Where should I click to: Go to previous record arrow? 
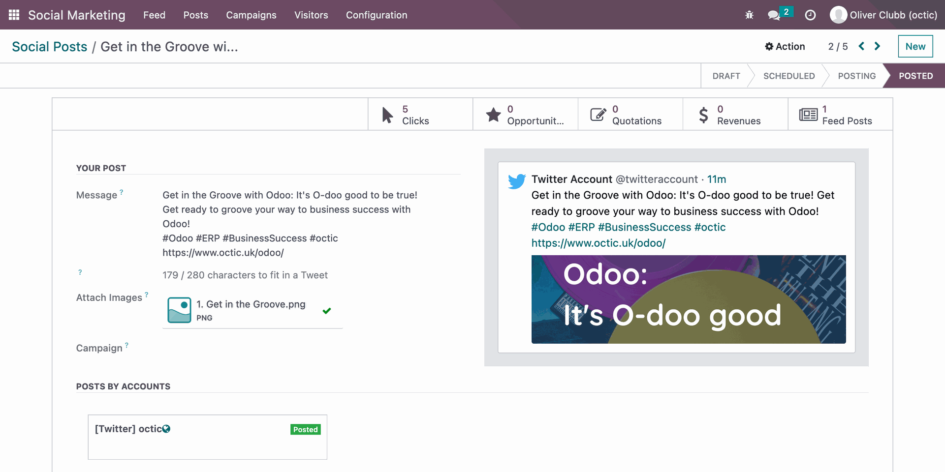861,46
